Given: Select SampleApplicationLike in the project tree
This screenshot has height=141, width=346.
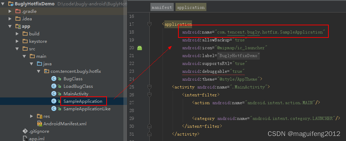Looking at the screenshot, I should coord(87,109).
